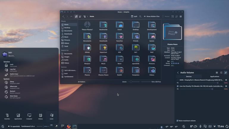Screen dimensions: 229x129
Task: Go up one directory level
Action: [x=71, y=16]
